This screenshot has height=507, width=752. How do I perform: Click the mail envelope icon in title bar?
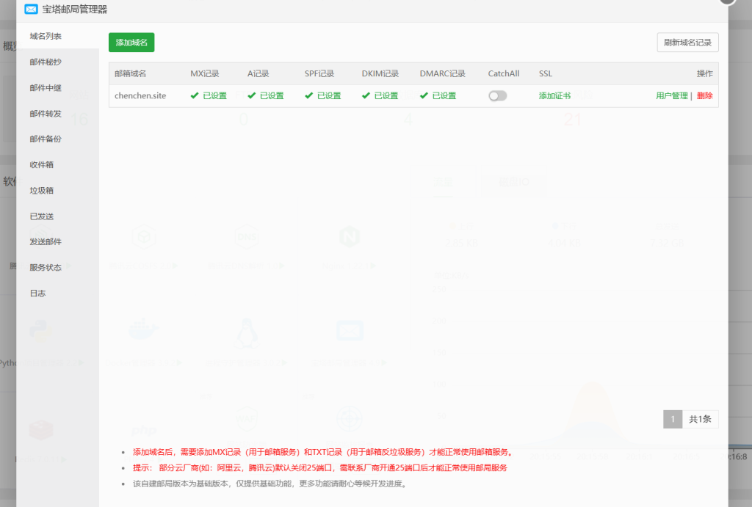pyautogui.click(x=31, y=10)
